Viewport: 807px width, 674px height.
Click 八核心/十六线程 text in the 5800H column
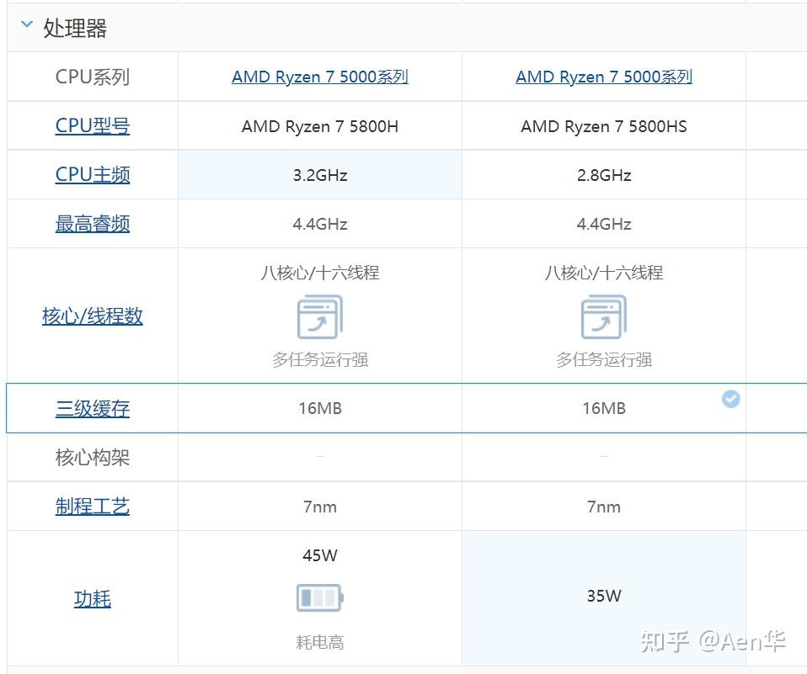(320, 273)
